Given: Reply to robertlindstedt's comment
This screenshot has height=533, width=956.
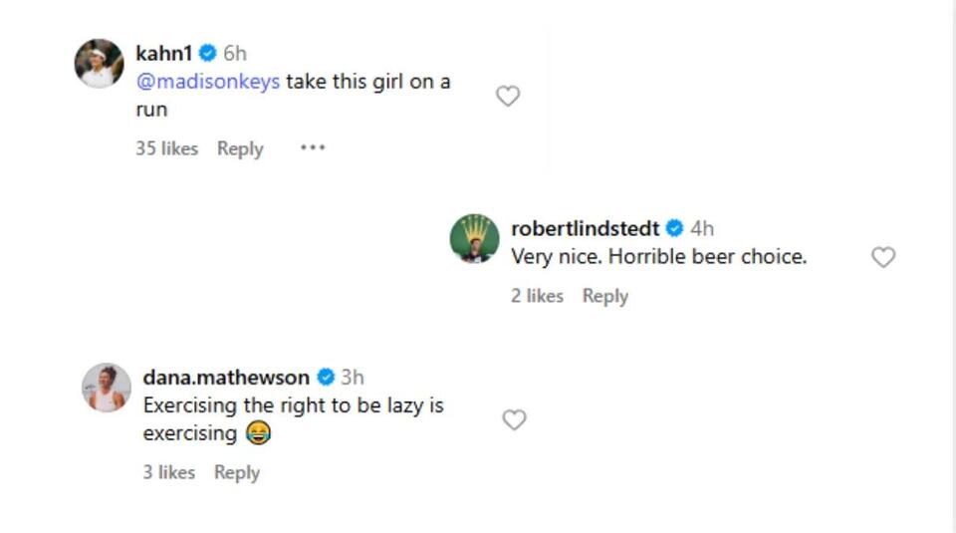Looking at the screenshot, I should click(x=604, y=296).
